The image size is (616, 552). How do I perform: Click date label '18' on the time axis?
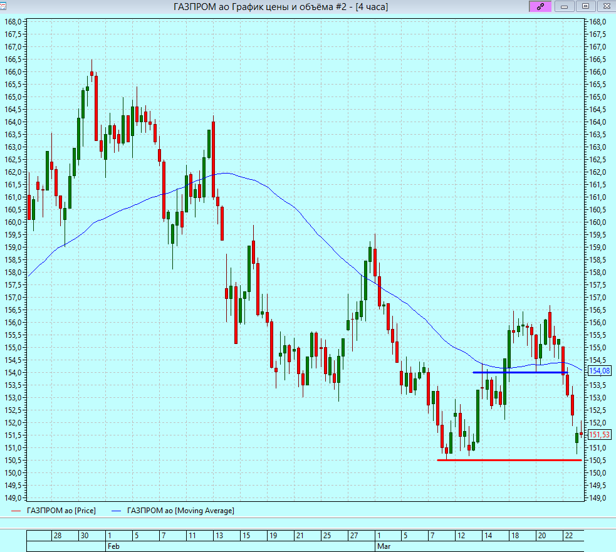tap(515, 536)
